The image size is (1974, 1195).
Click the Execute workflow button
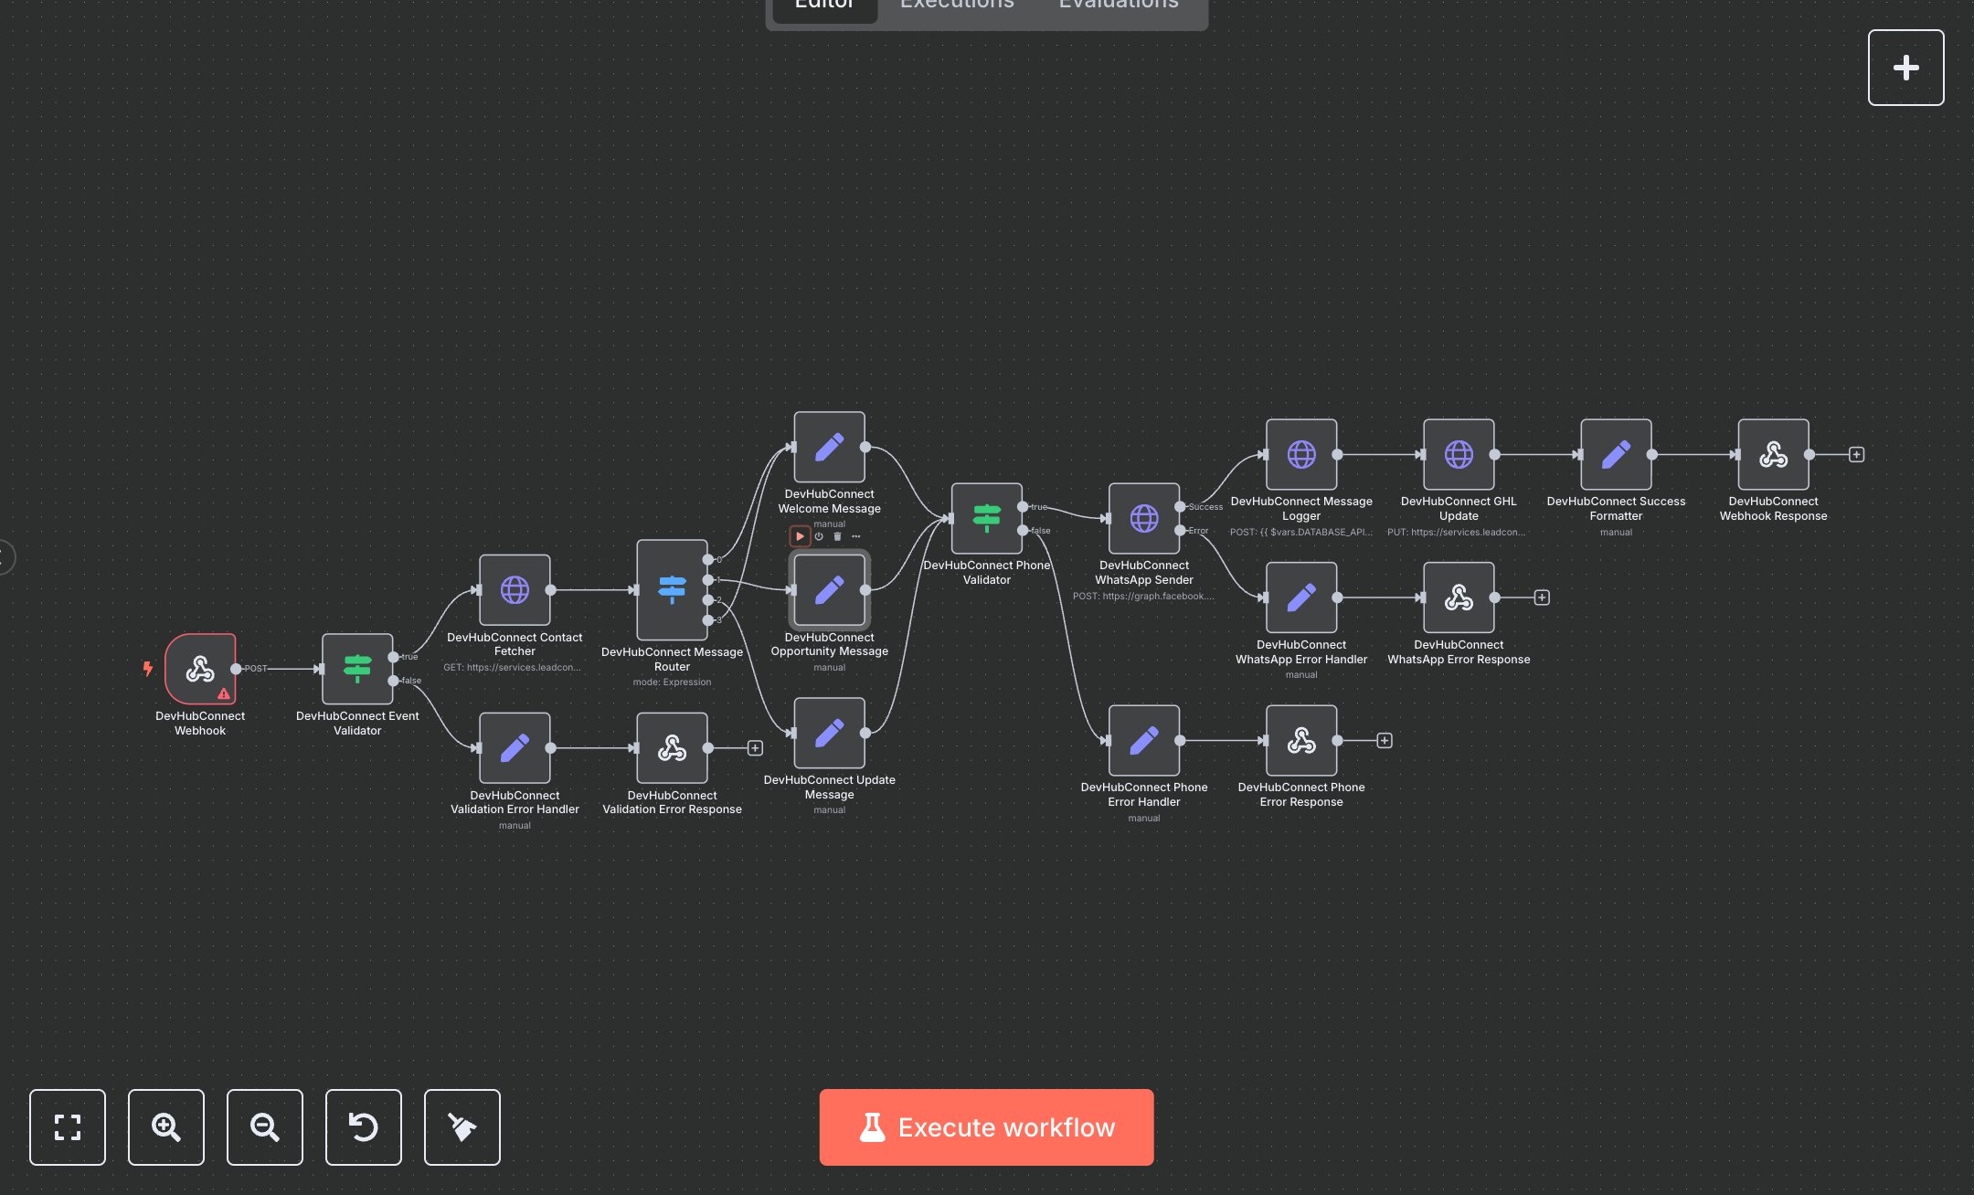pos(986,1126)
